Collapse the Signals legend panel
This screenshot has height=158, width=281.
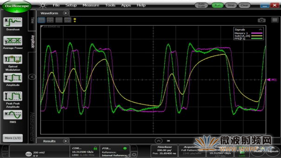[x=260, y=29]
